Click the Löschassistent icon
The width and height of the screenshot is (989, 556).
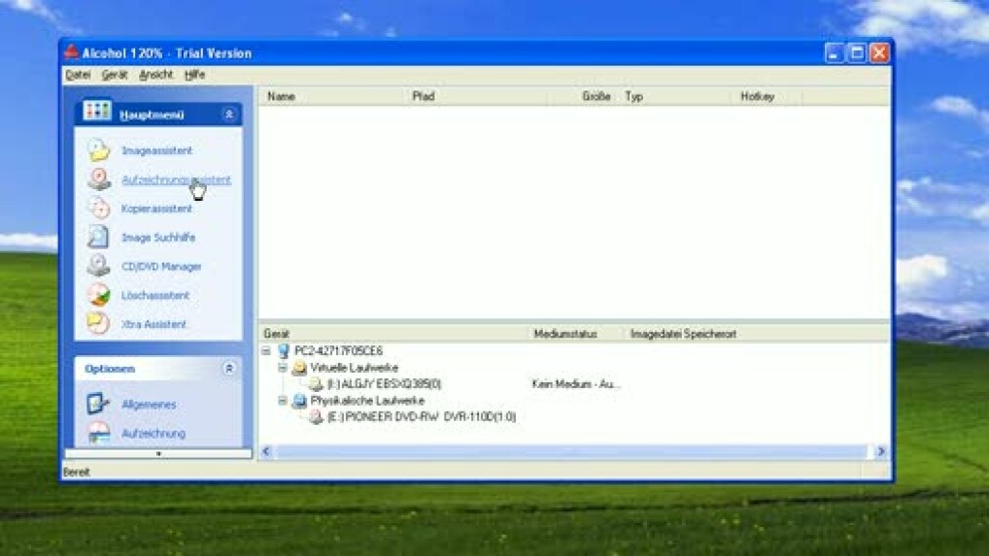tap(98, 295)
